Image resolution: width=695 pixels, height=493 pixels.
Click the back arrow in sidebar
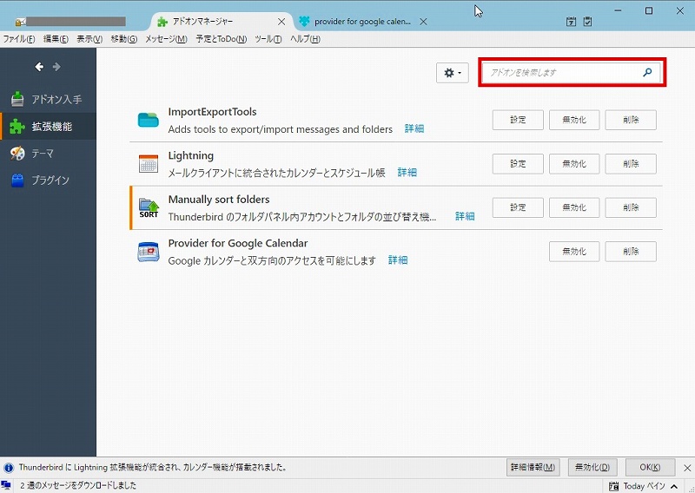coord(39,67)
